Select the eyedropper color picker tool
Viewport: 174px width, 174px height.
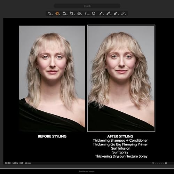(108, 14)
